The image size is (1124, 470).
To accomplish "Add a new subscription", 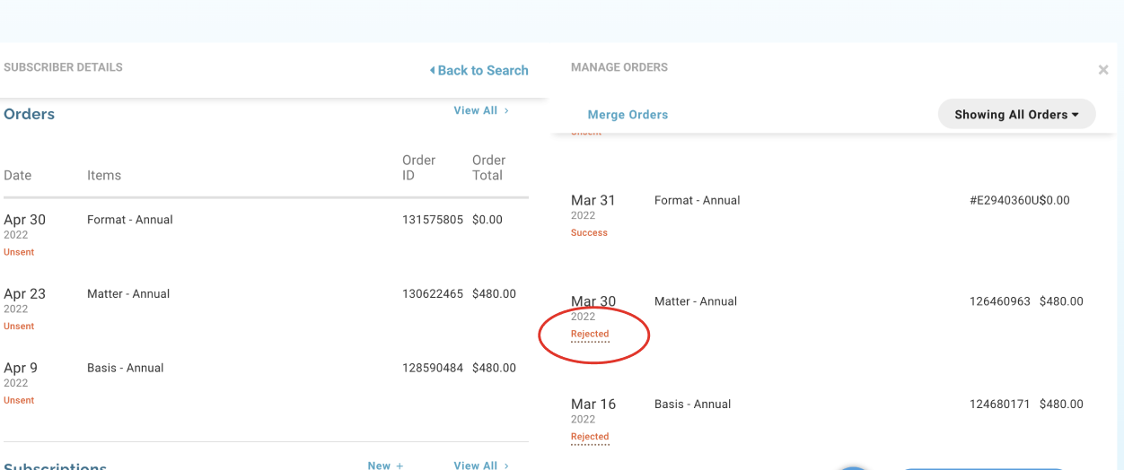I will pyautogui.click(x=385, y=465).
